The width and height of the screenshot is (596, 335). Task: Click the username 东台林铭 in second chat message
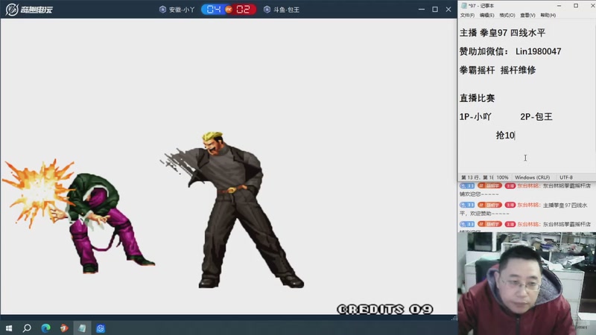[529, 205]
